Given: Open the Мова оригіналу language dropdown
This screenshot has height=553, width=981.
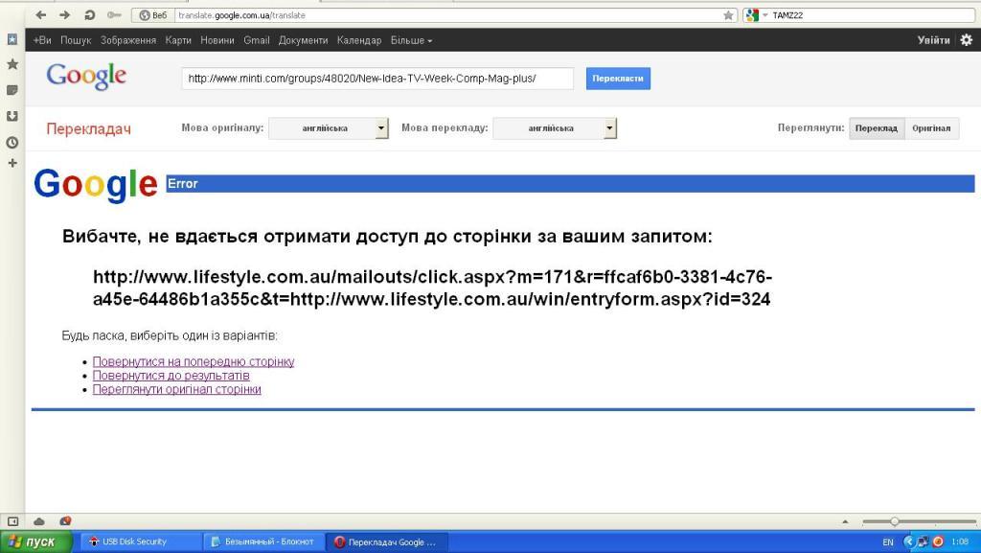Looking at the screenshot, I should [329, 128].
